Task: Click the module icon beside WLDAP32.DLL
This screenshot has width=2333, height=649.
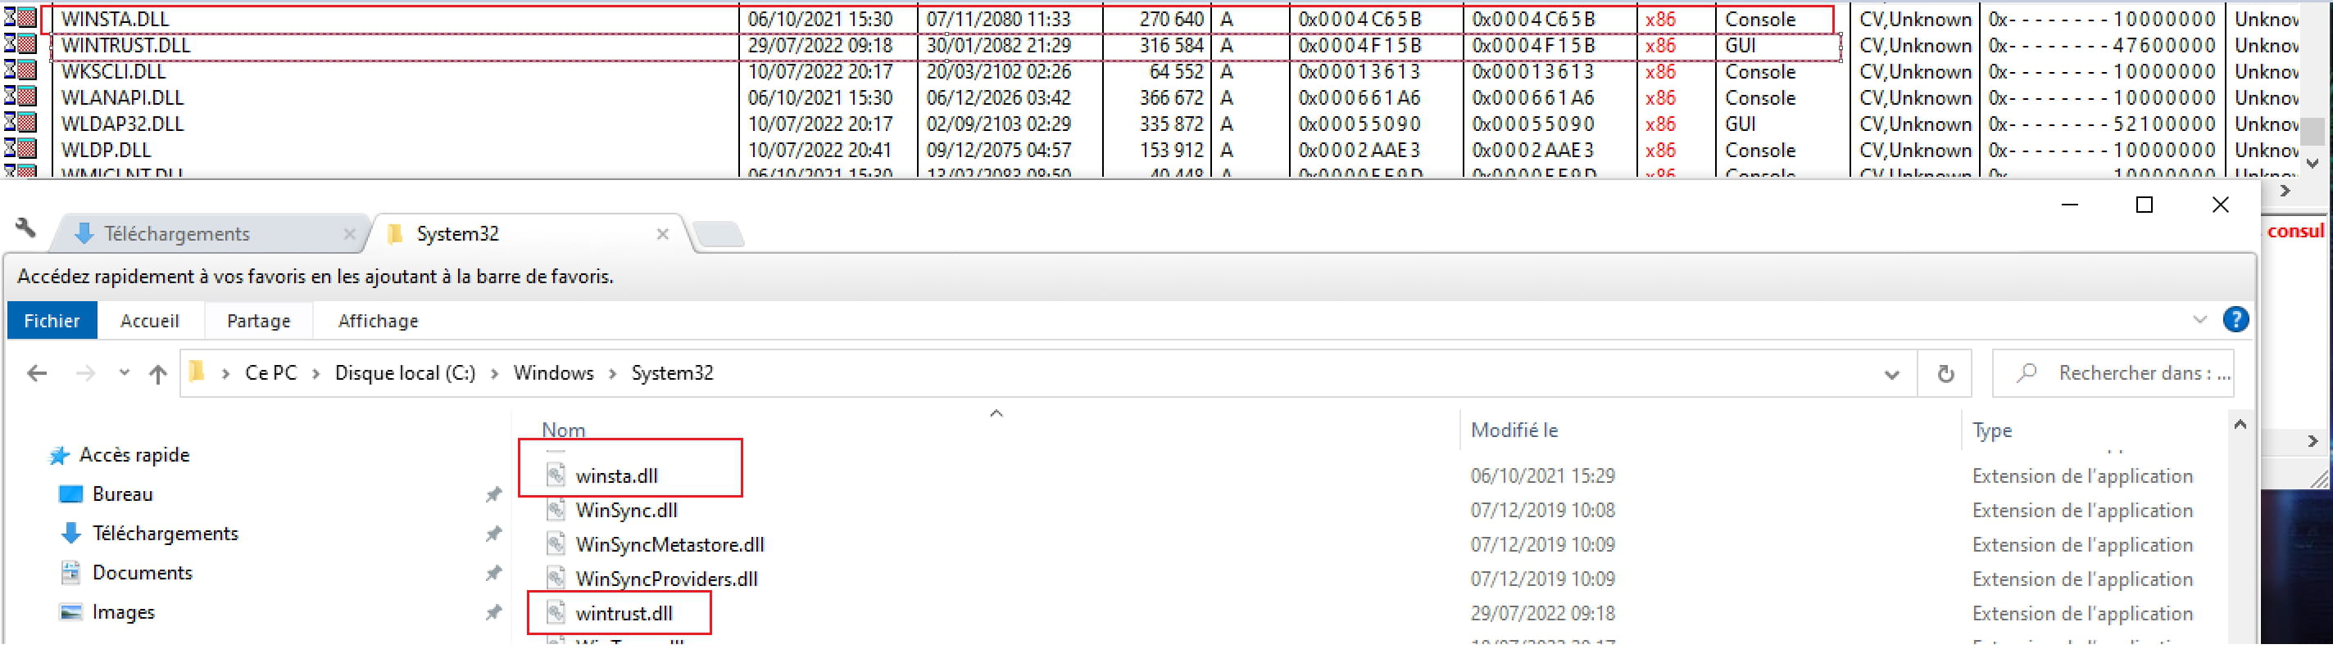Action: click(20, 123)
